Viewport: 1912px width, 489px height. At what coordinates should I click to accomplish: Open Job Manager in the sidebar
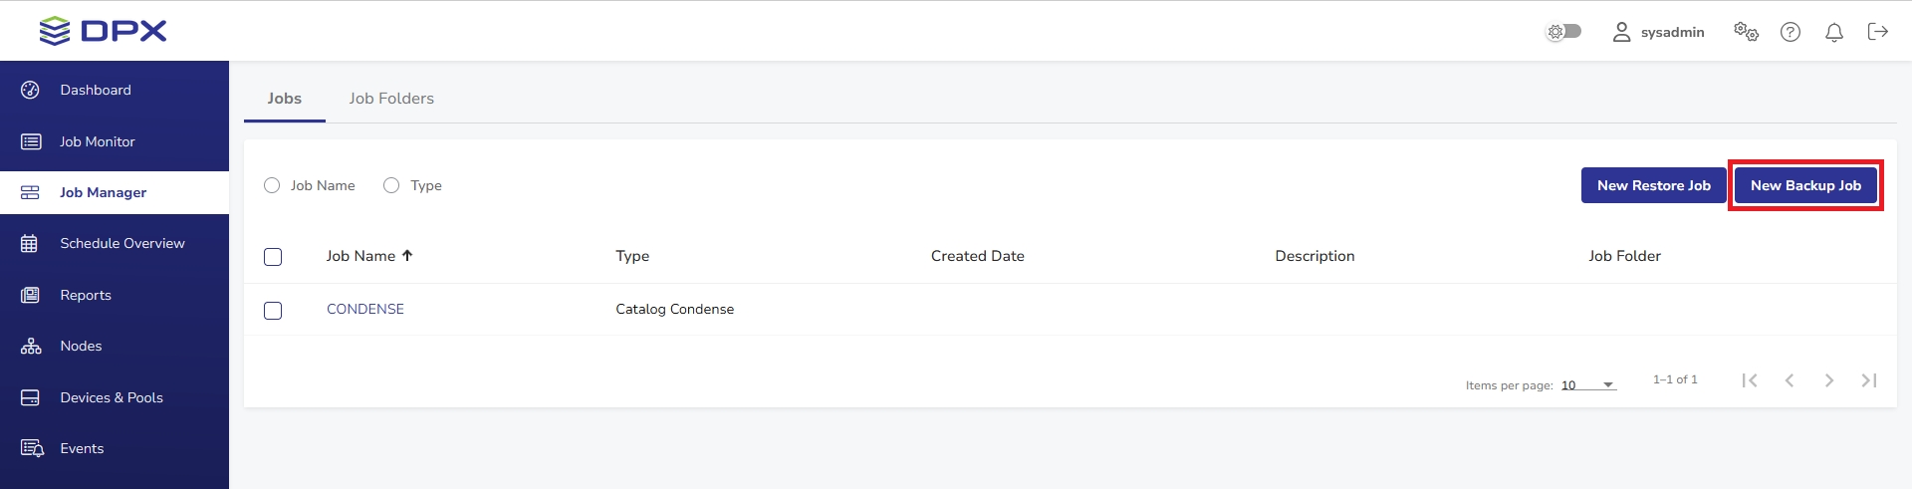click(103, 192)
